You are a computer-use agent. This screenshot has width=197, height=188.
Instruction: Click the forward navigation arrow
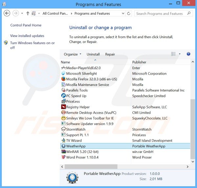click(x=15, y=13)
